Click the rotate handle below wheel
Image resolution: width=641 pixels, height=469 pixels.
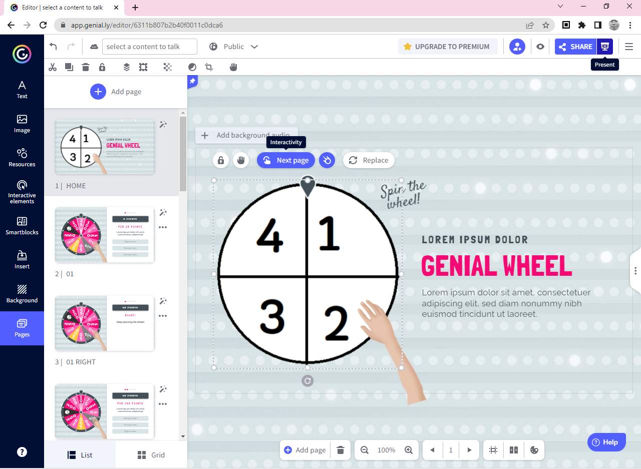pos(307,381)
